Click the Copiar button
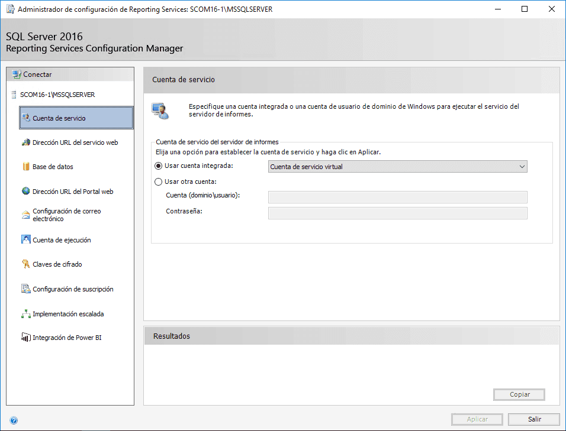The width and height of the screenshot is (566, 431). 519,394
